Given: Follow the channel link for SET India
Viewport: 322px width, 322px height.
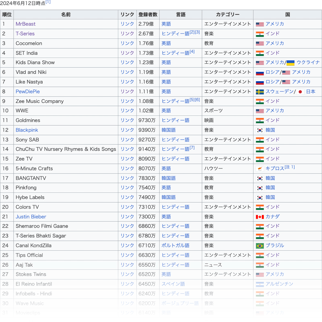Looking at the screenshot, I should pos(127,53).
